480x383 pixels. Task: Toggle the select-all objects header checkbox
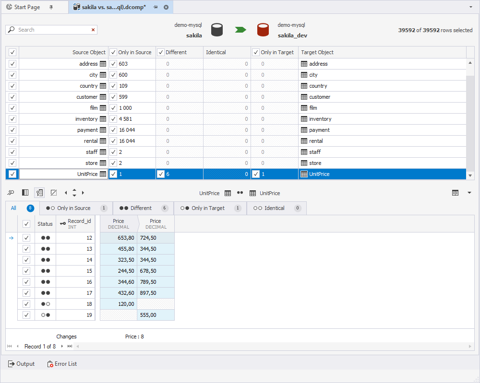(x=12, y=52)
